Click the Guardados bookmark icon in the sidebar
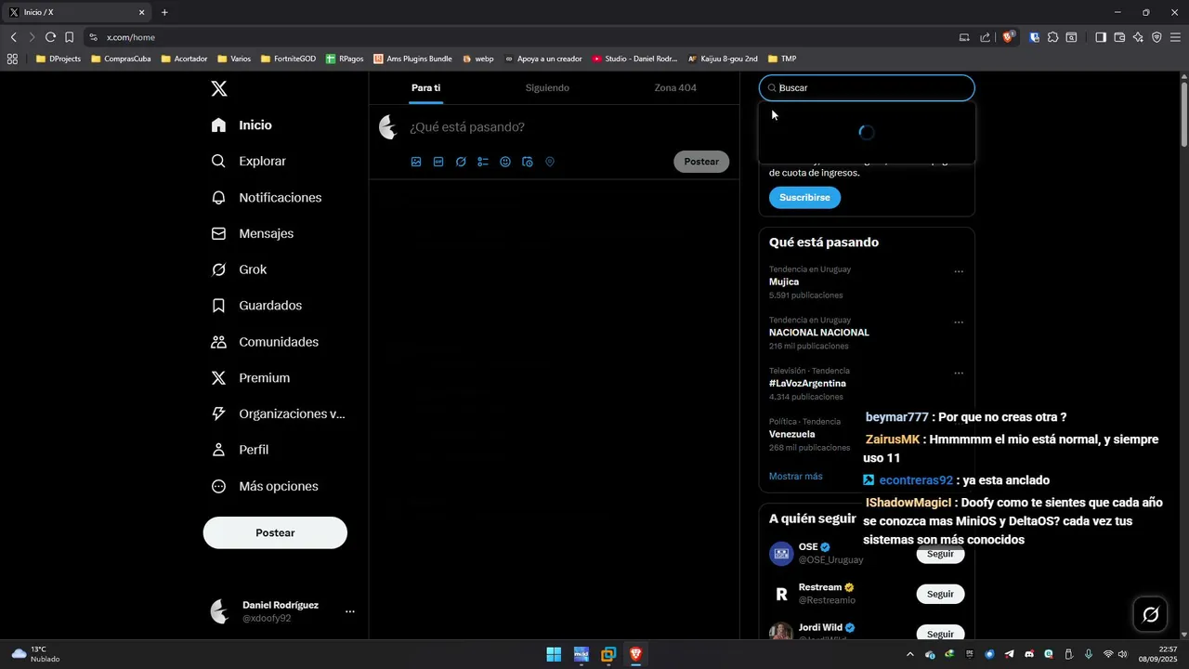 point(218,306)
